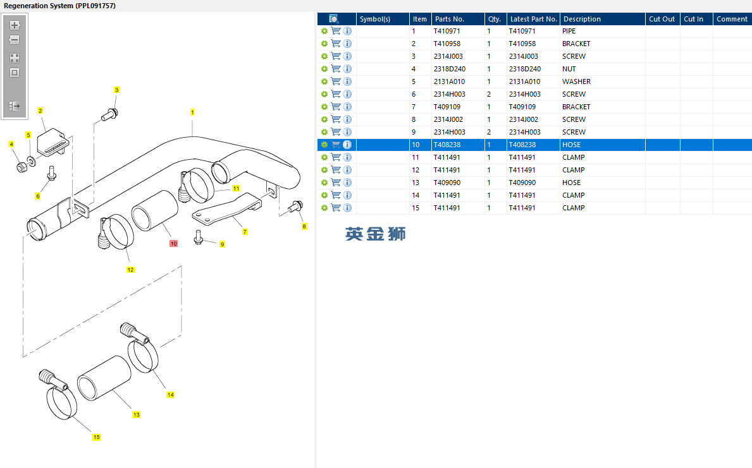Select callout 2 bracket label in diagram

coord(40,111)
